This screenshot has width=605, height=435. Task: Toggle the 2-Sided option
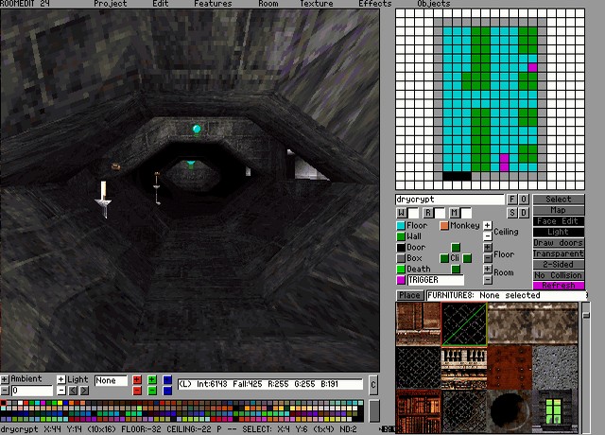pyautogui.click(x=559, y=264)
